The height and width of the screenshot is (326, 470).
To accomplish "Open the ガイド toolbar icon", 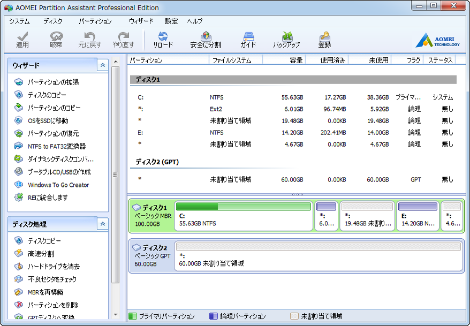I will coord(248,36).
